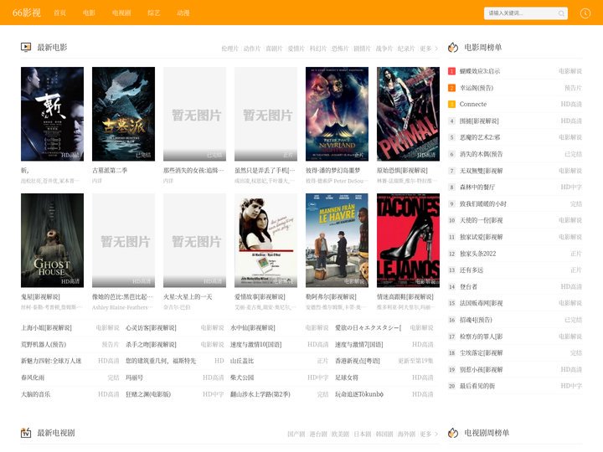Image resolution: width=603 pixels, height=452 pixels.
Task: Open rank 8 森林中的餐厅
Action: pyautogui.click(x=477, y=187)
